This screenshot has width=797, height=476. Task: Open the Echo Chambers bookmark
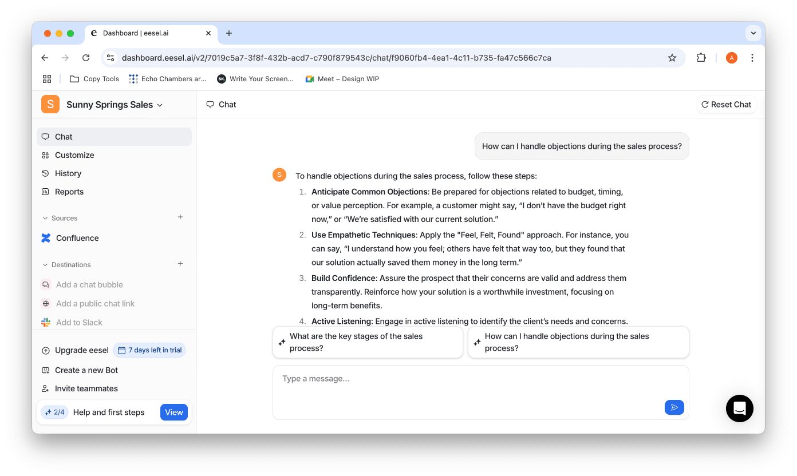coord(168,79)
